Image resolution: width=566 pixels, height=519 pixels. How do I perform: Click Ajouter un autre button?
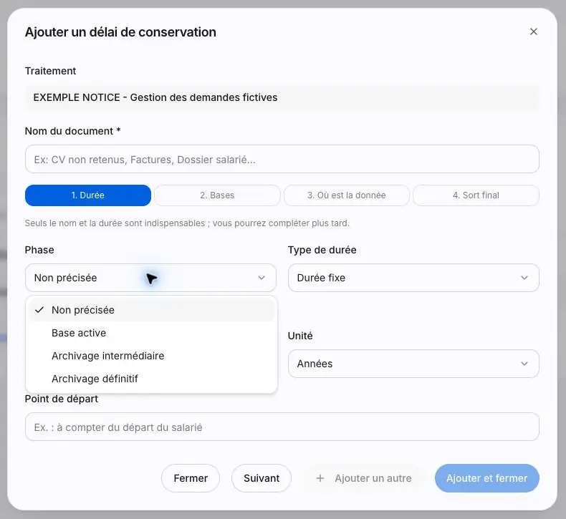[363, 478]
